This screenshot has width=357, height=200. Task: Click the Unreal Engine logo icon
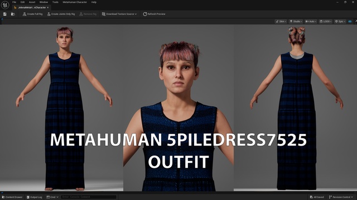(x=5, y=5)
